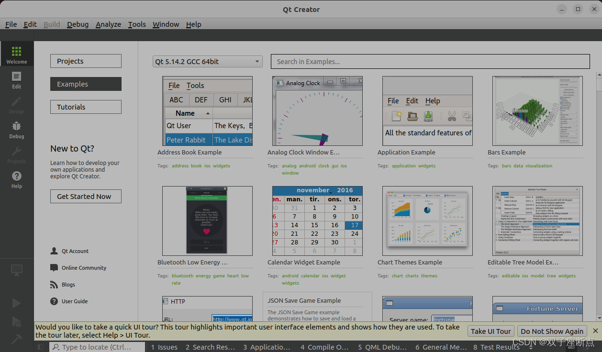Focus the Search in Examples field
The image size is (602, 352).
click(430, 62)
